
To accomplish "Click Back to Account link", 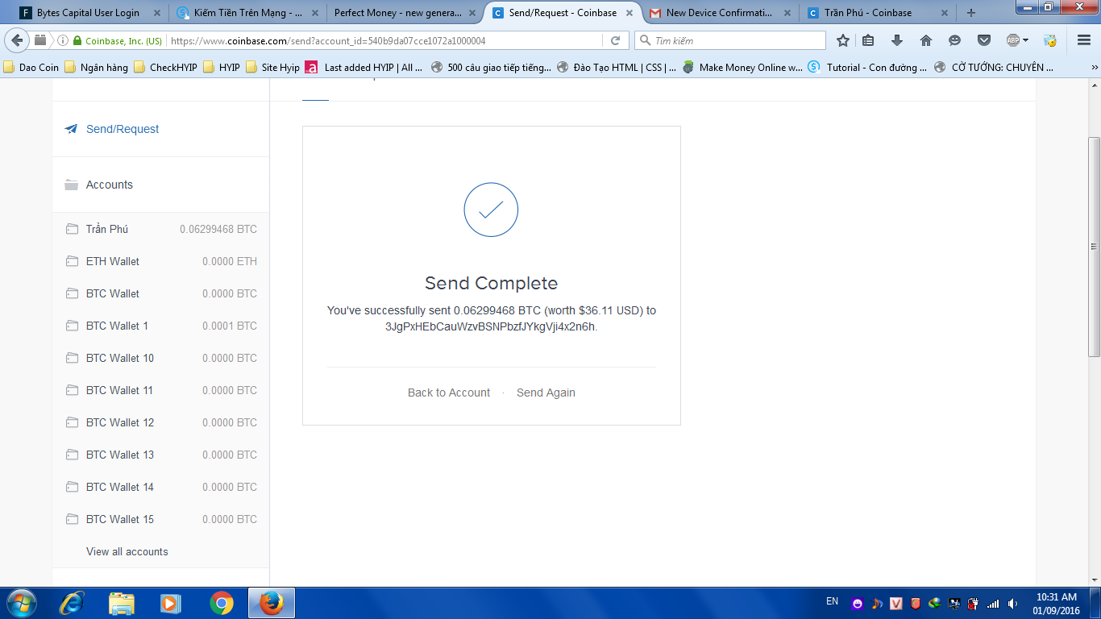I will tap(449, 393).
